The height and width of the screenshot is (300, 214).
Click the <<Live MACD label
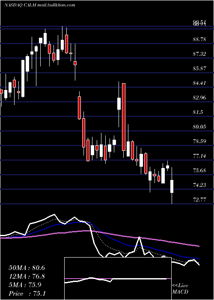tap(180, 288)
